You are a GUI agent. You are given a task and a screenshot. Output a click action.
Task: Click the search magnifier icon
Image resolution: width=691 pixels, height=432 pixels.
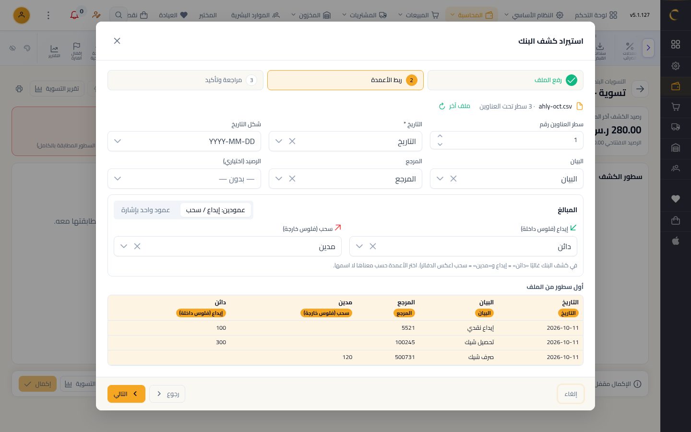(119, 15)
